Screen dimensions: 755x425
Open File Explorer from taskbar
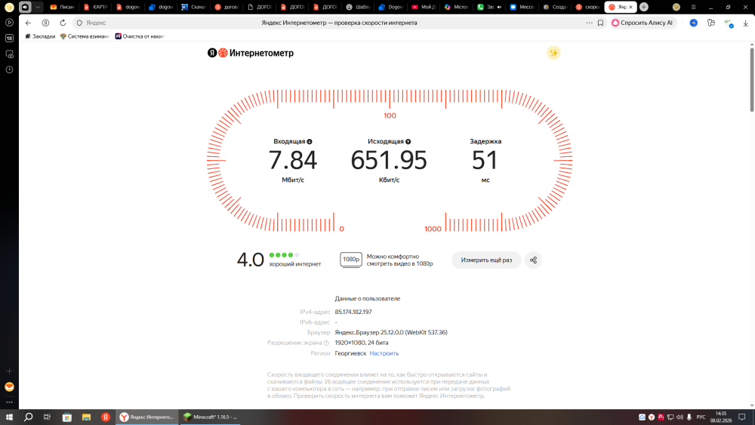click(86, 417)
